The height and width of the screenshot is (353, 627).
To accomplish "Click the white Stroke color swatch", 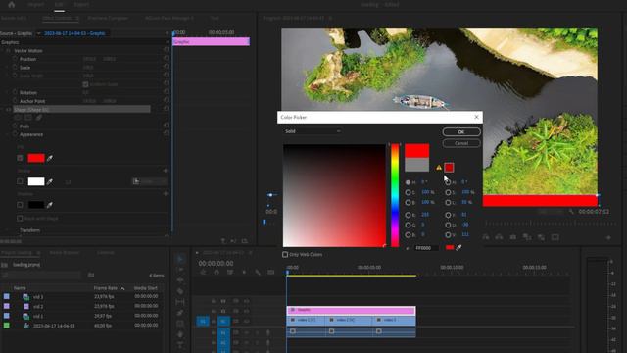I will tap(36, 181).
